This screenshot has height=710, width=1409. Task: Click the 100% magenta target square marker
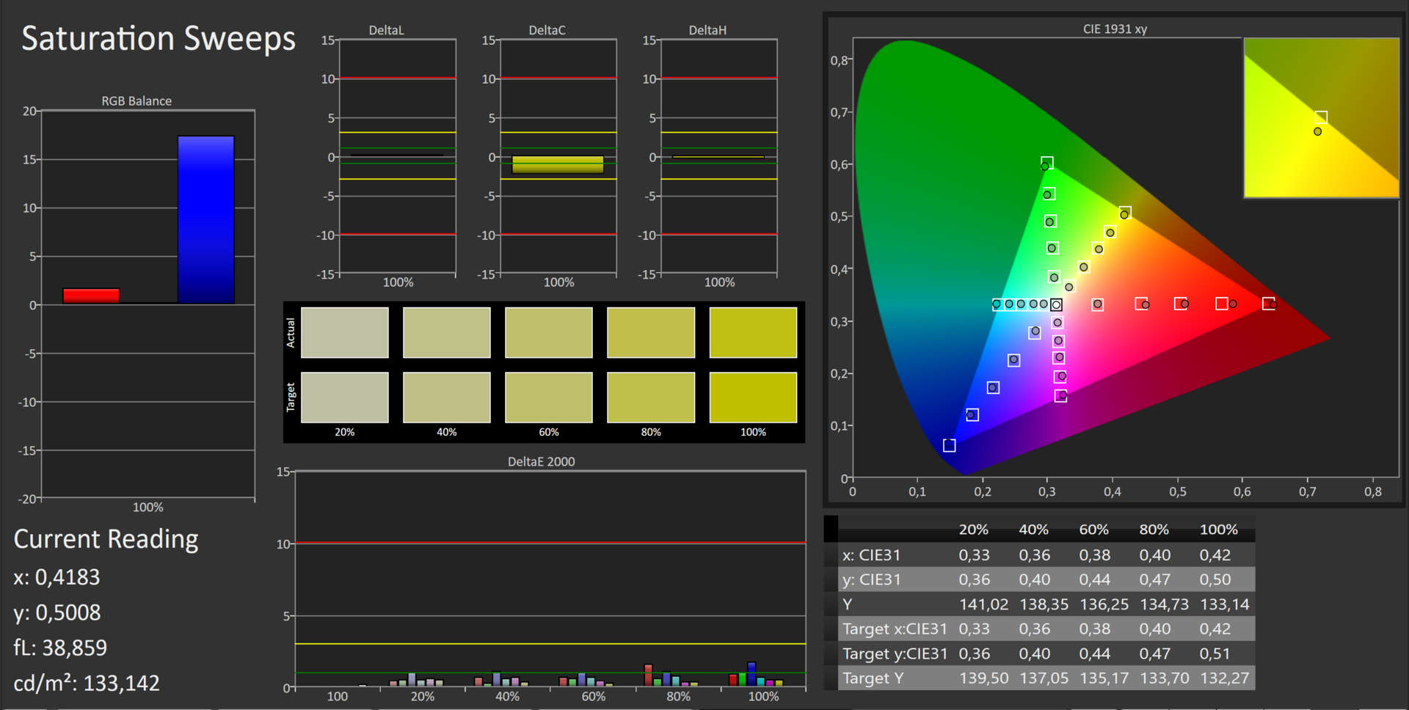(1060, 396)
